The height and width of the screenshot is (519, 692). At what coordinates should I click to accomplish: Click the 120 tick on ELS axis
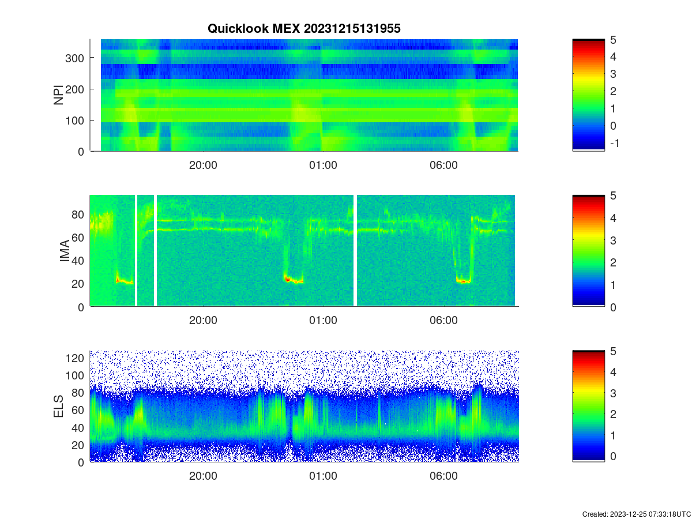tap(76, 358)
